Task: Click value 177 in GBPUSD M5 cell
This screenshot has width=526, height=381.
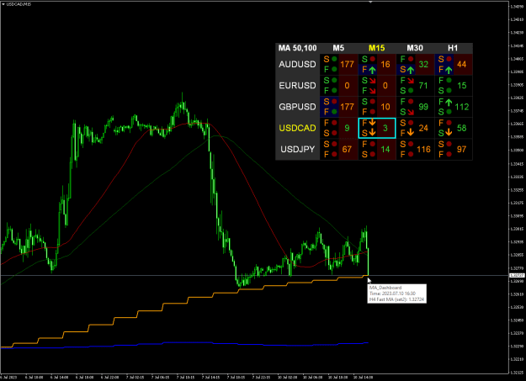Action: (347, 107)
